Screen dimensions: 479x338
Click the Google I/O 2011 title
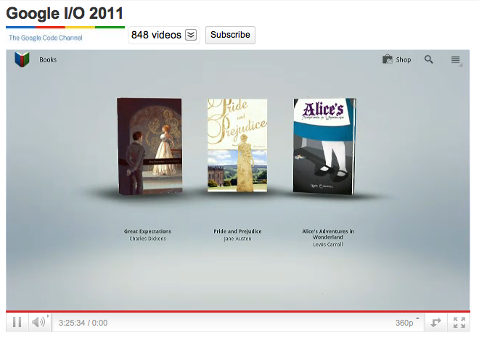[x=65, y=13]
